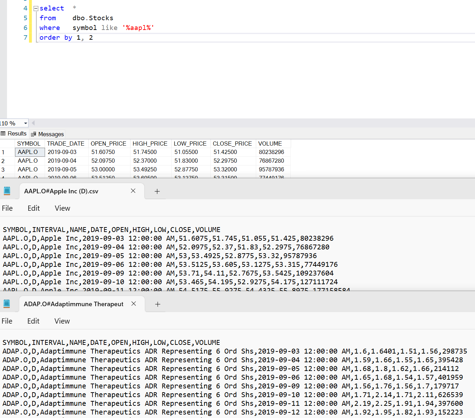Click the left scroll arrow beside the zoom box
This screenshot has height=418, width=475.
33,123
